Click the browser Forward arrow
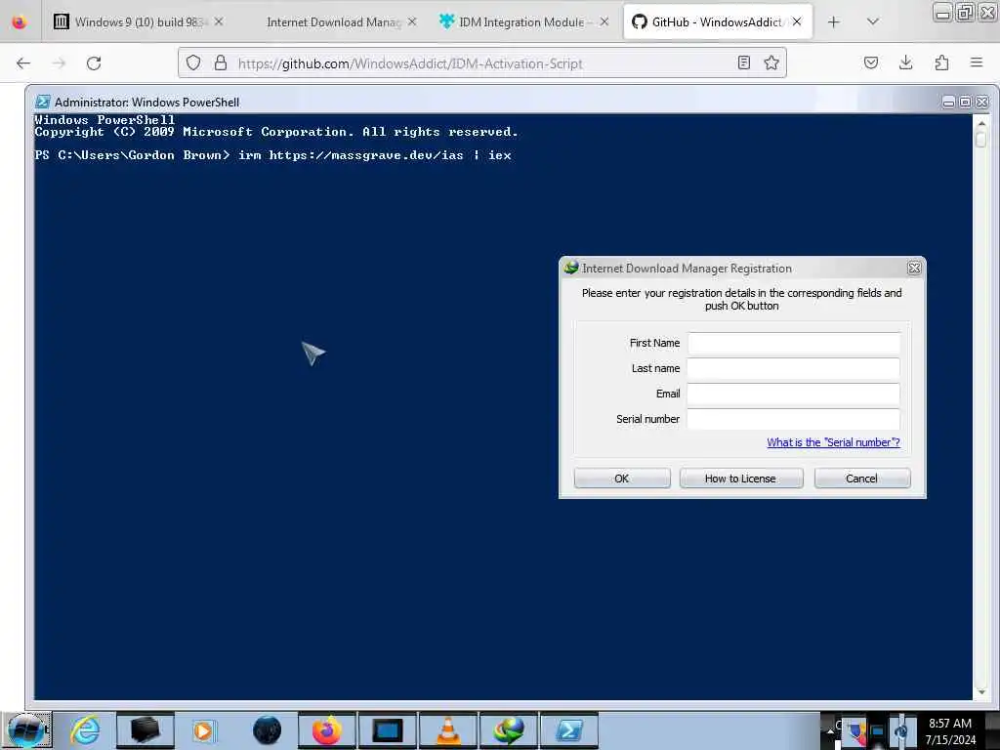This screenshot has width=1000, height=750. [59, 63]
